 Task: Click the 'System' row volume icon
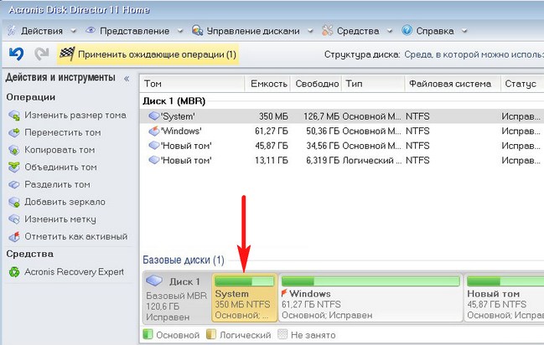(x=153, y=116)
